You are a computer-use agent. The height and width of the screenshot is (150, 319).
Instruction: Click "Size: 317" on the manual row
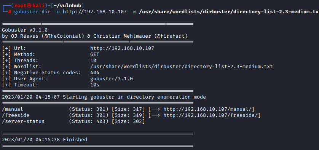128,109
